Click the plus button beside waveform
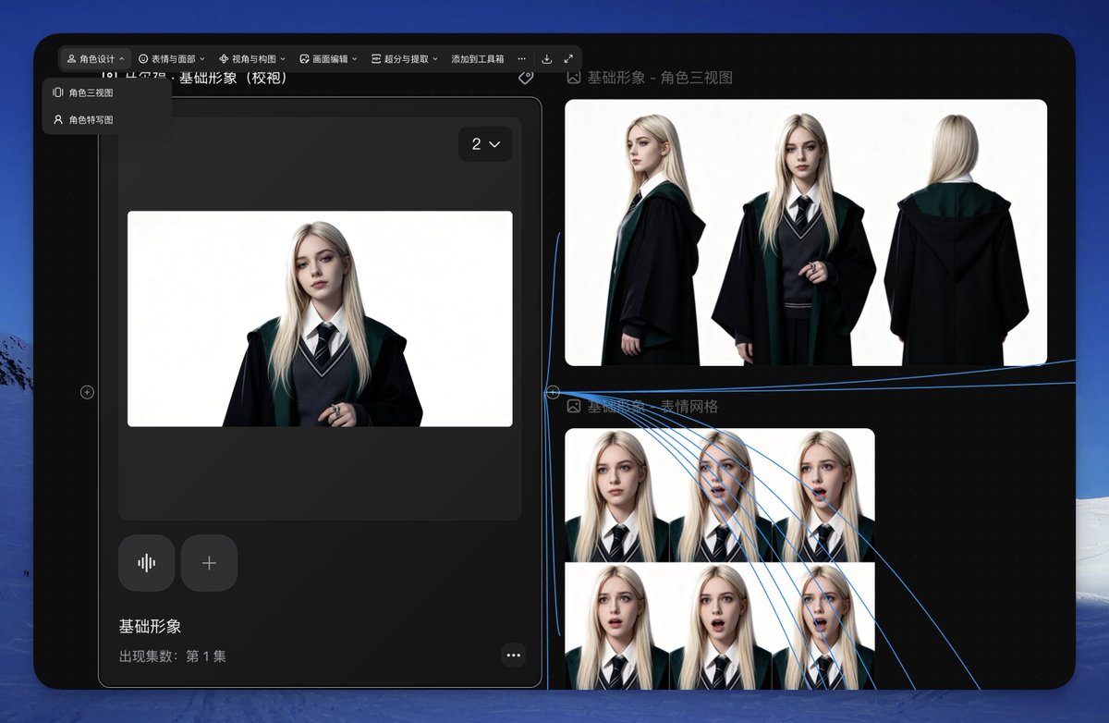The height and width of the screenshot is (723, 1109). tap(209, 563)
